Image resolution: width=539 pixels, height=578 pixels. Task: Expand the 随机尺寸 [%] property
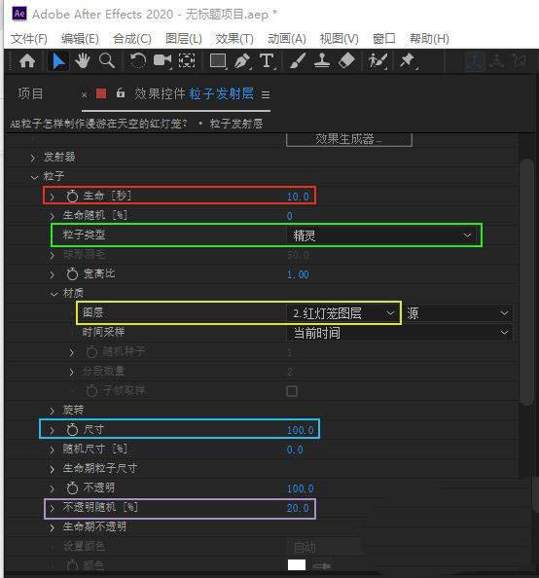[52, 450]
